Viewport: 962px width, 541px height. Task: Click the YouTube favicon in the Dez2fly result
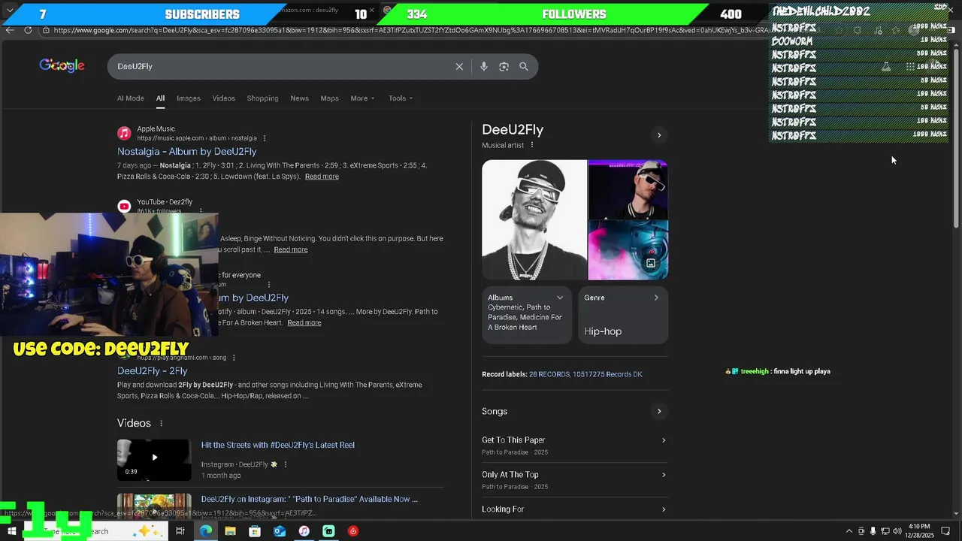coord(124,206)
